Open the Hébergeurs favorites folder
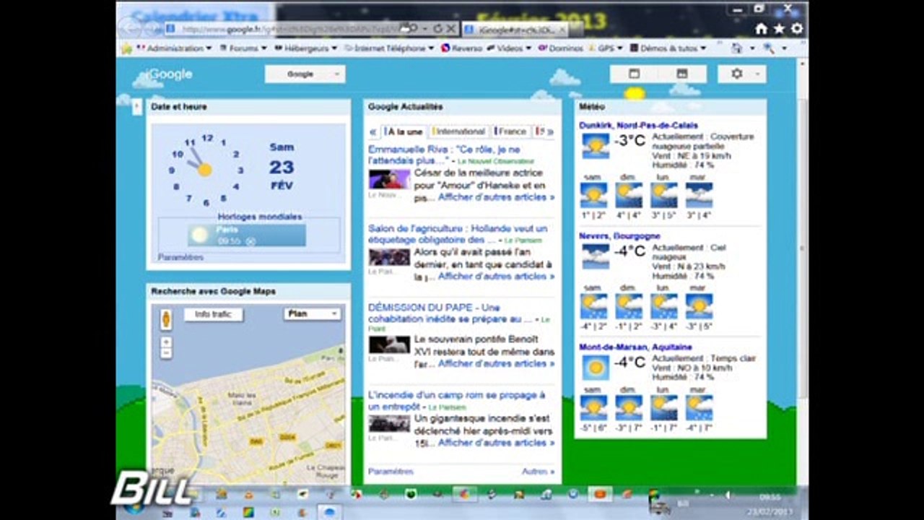 click(306, 48)
